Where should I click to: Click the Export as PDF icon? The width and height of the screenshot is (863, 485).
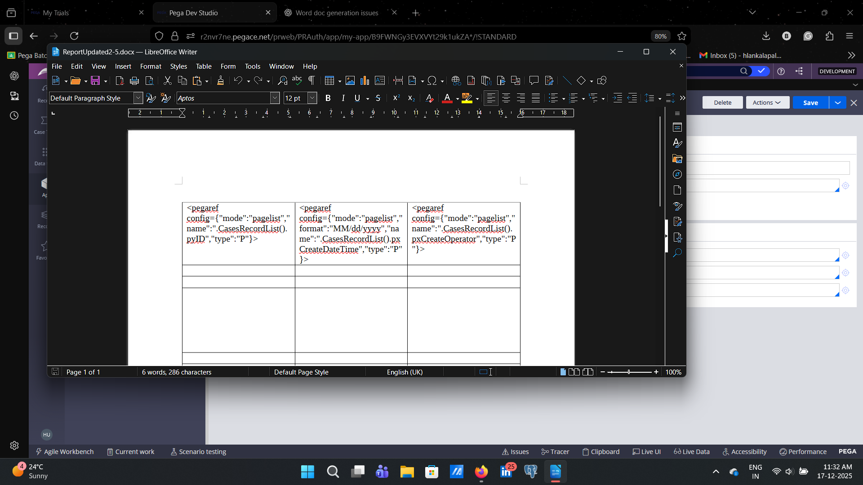point(119,81)
